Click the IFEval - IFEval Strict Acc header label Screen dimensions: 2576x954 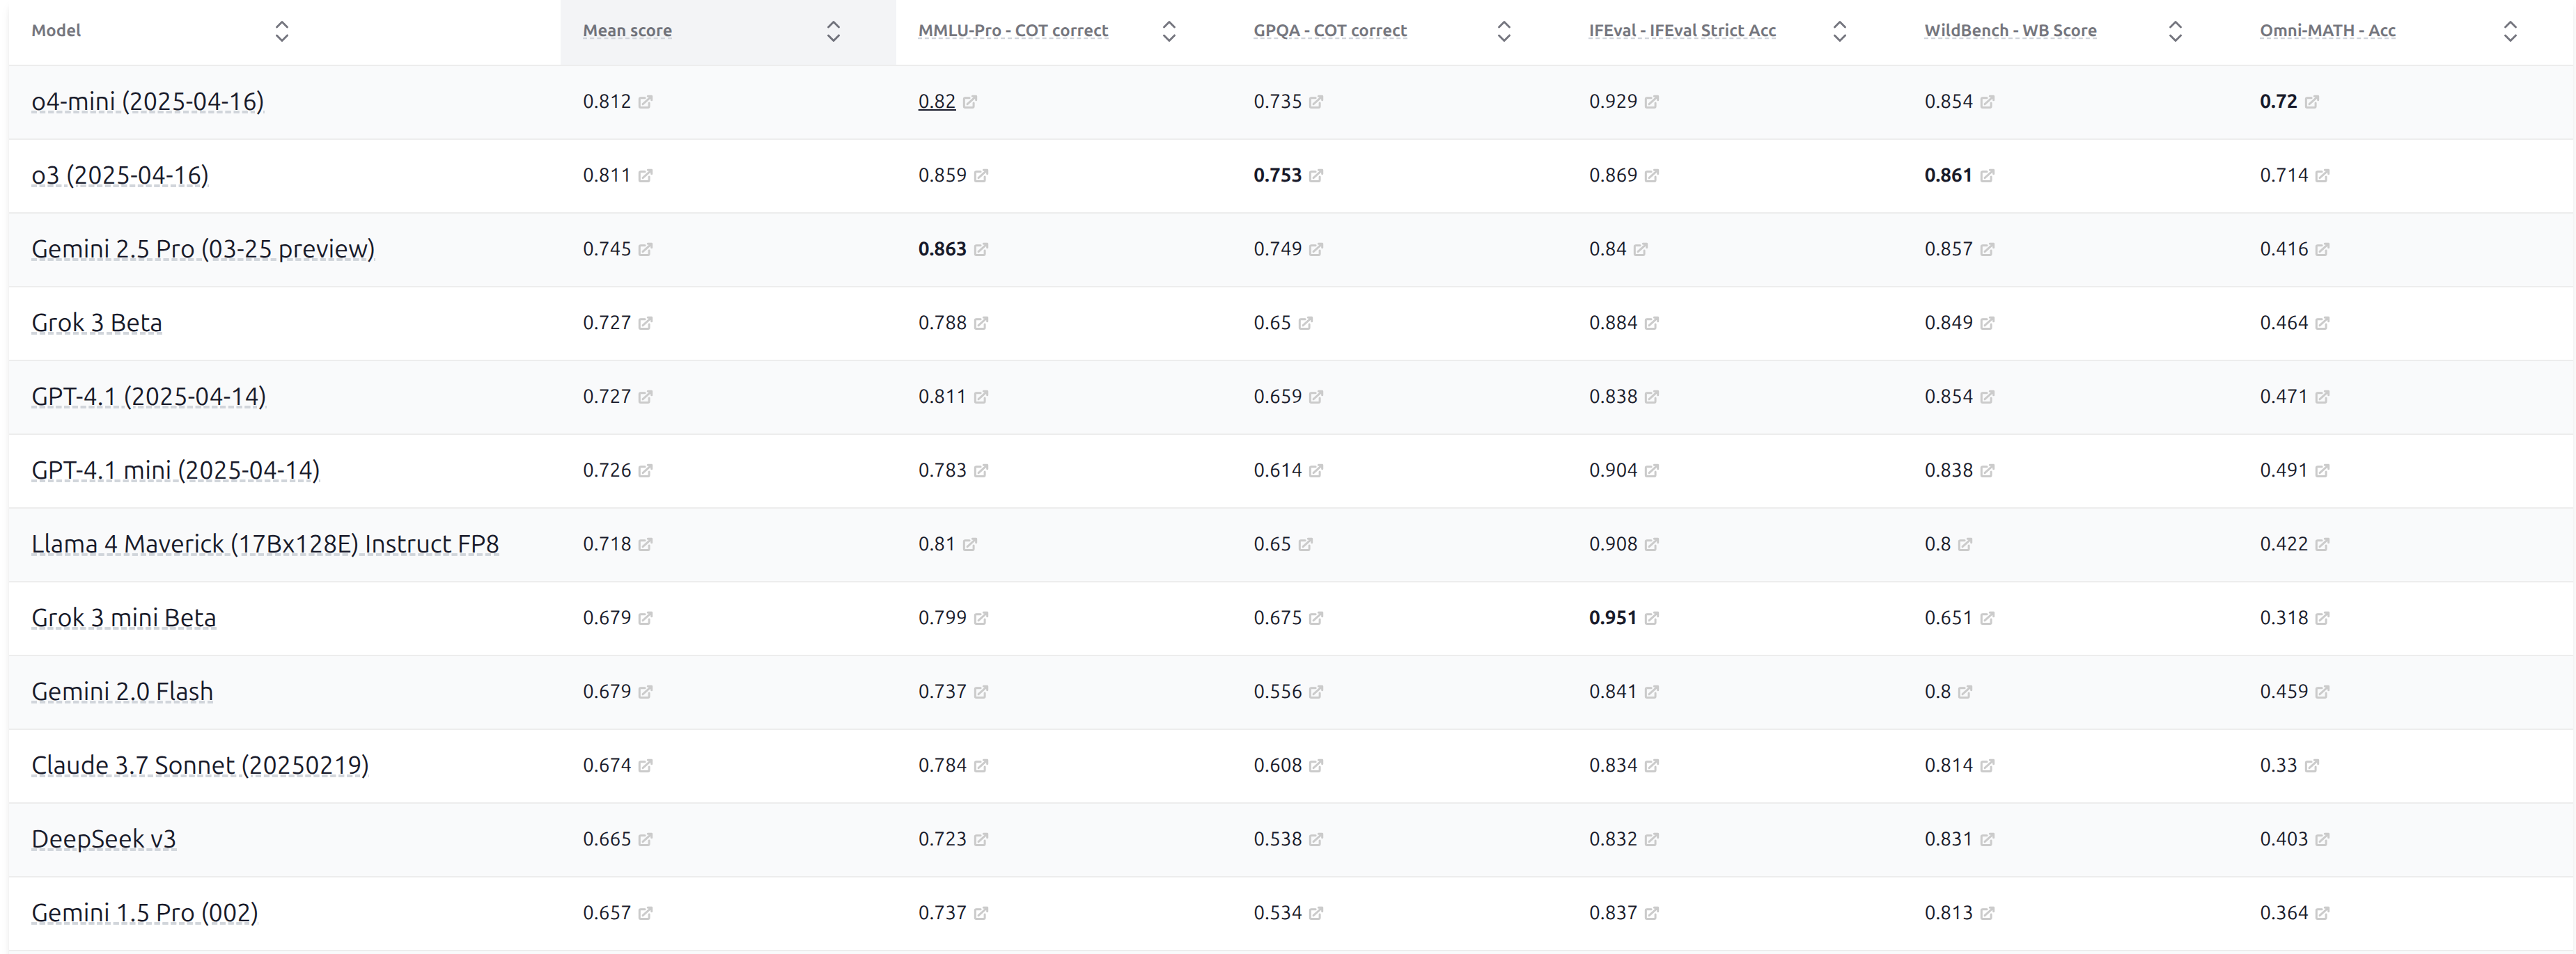pyautogui.click(x=1682, y=31)
